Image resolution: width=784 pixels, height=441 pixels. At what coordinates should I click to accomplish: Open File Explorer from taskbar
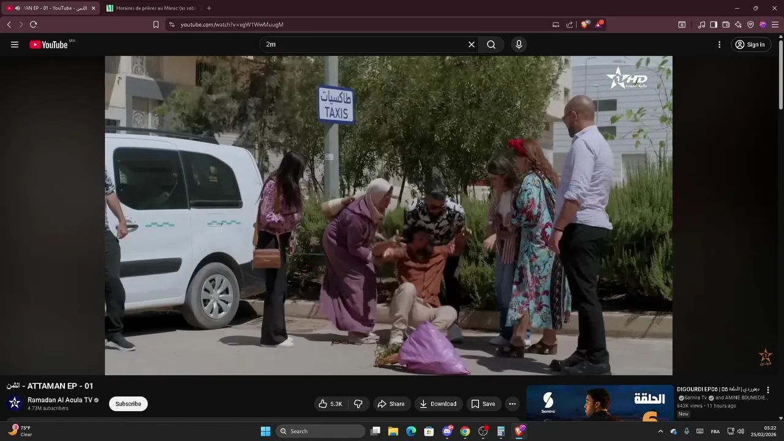(x=393, y=431)
